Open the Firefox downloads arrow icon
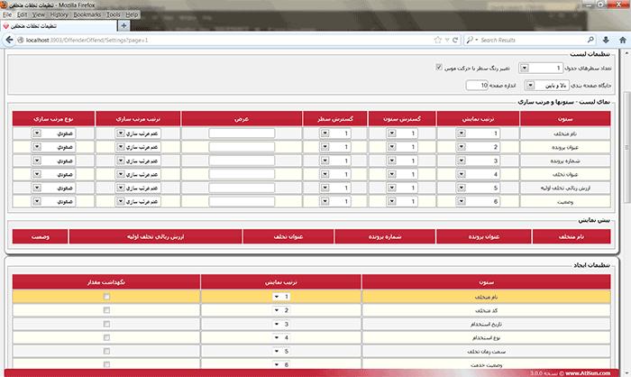Image resolution: width=631 pixels, height=377 pixels. point(606,40)
